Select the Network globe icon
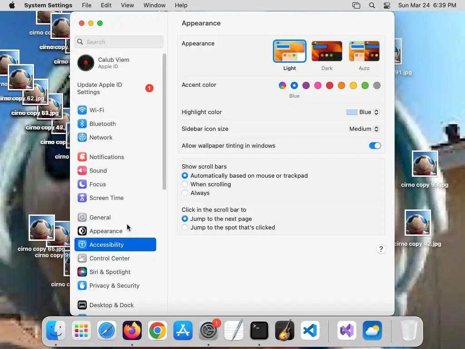This screenshot has height=349, width=465. pyautogui.click(x=82, y=137)
